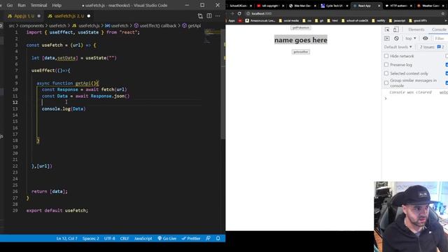
Task: Switch to the Bike Man Dan browser tab
Action: pyautogui.click(x=302, y=6)
